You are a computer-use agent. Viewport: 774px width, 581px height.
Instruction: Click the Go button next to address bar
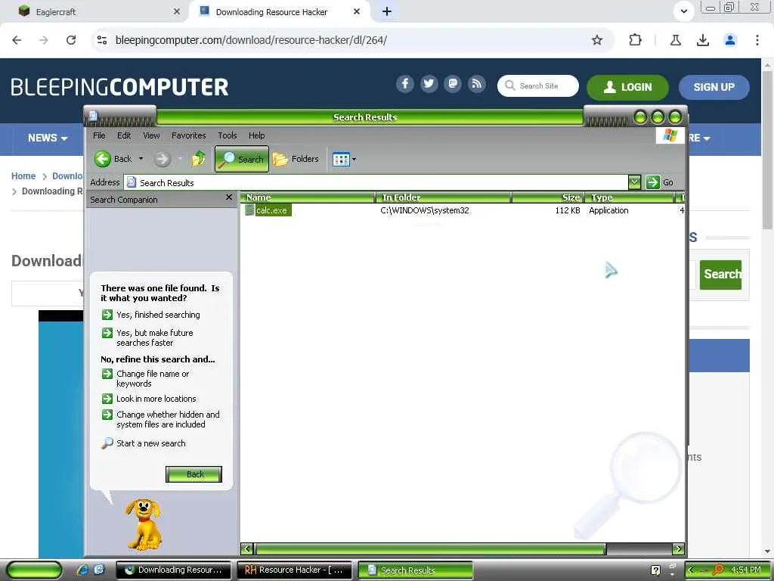pyautogui.click(x=660, y=182)
